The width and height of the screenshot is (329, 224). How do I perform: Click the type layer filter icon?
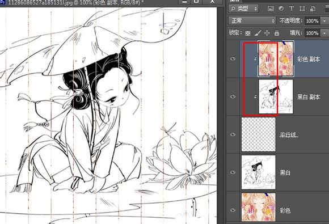(291, 9)
